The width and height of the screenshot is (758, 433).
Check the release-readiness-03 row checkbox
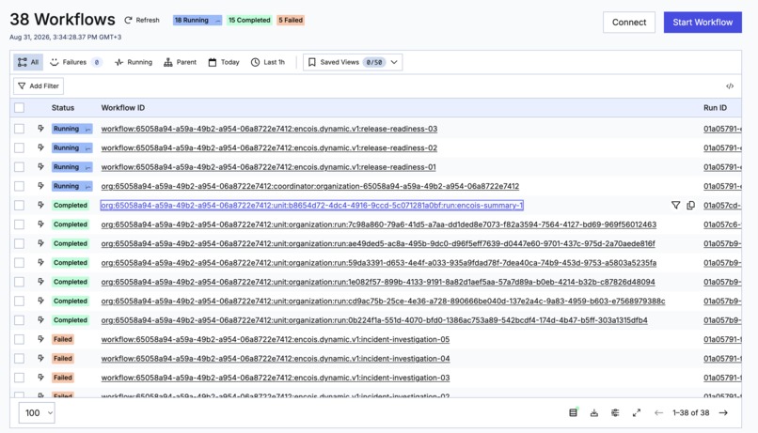(x=20, y=129)
